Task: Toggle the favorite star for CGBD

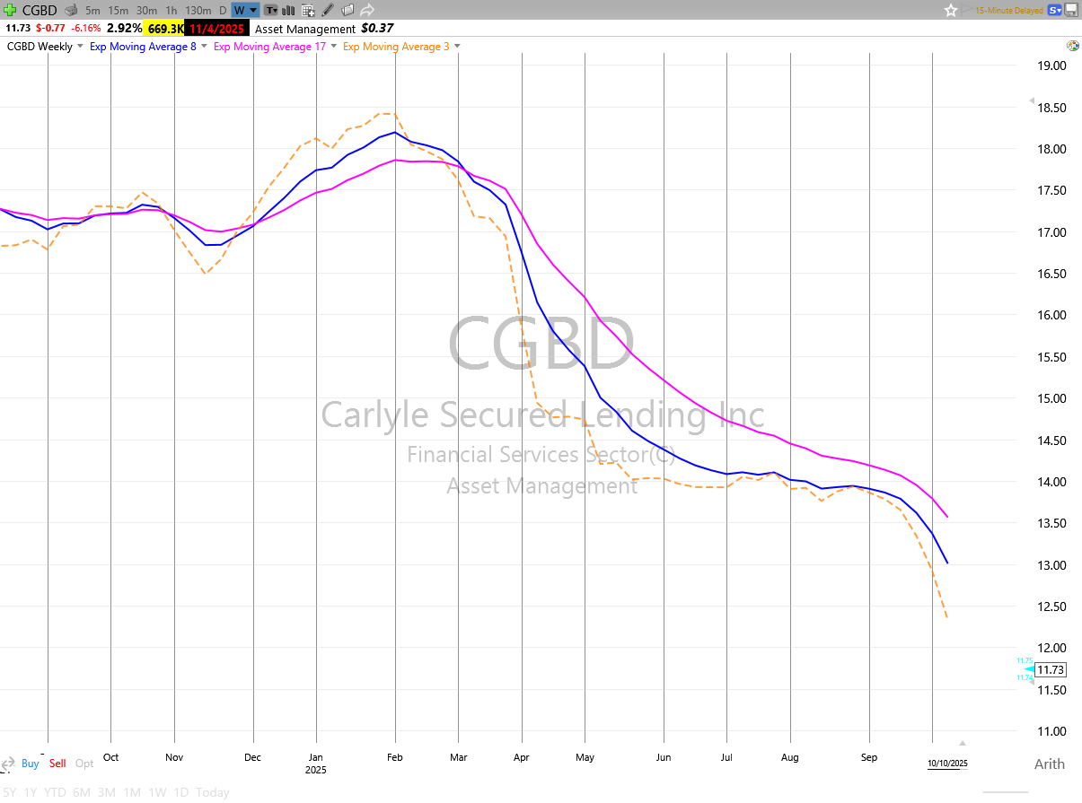Action: [951, 10]
